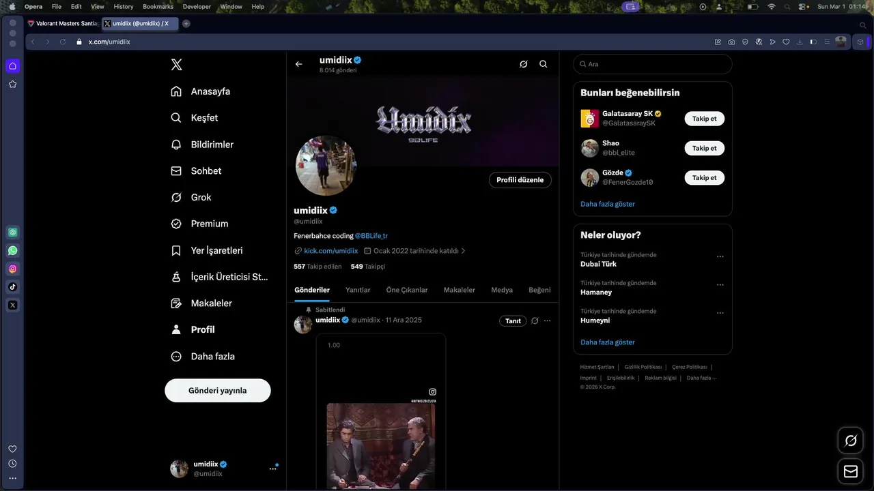Open Developer menu in menu bar

[x=197, y=6]
